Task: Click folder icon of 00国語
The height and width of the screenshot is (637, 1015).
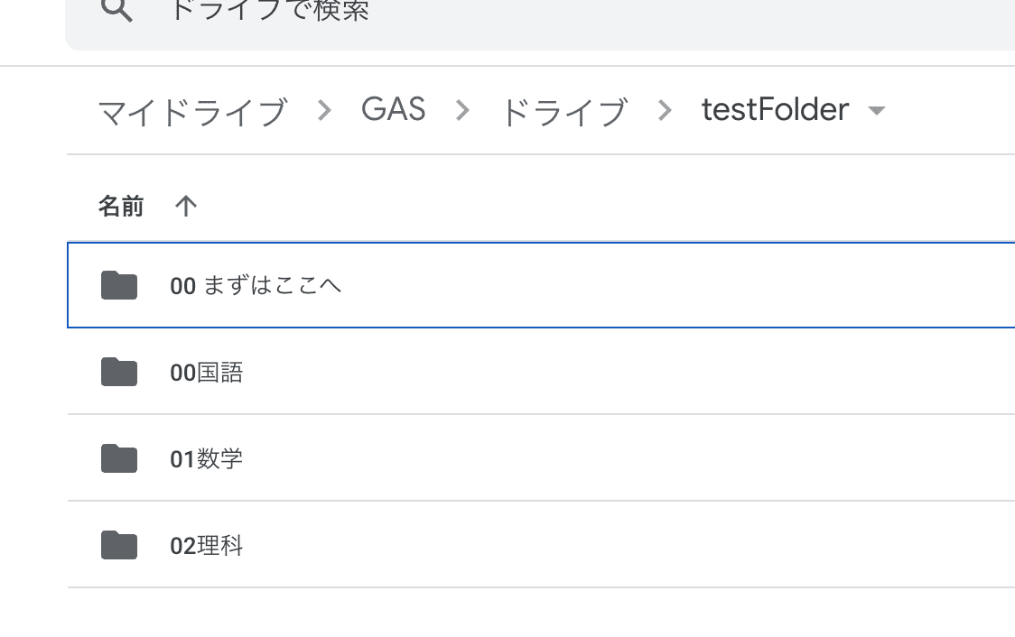Action: point(119,372)
